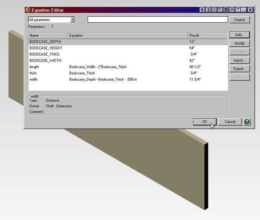
Task: Select the BOOKCASE_DEPTH parameter row
Action: 128,42
